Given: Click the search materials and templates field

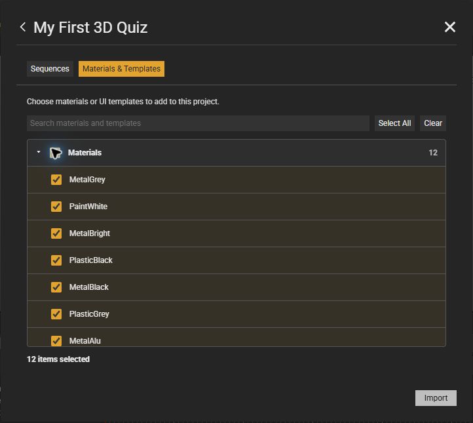Looking at the screenshot, I should (x=198, y=123).
